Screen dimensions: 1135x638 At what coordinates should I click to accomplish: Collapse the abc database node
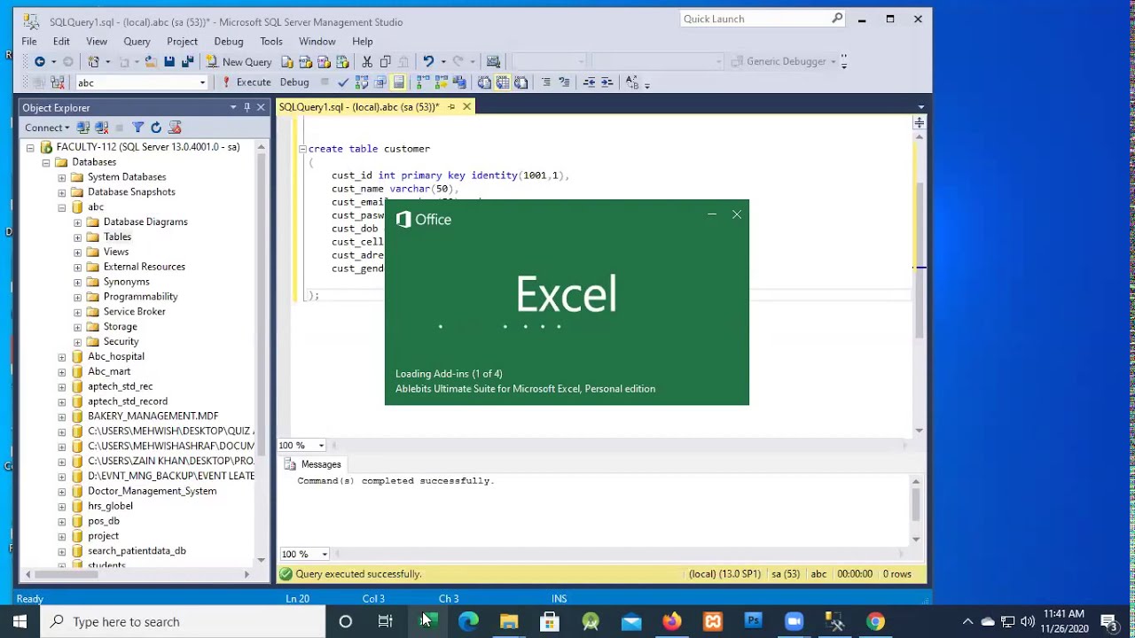62,207
